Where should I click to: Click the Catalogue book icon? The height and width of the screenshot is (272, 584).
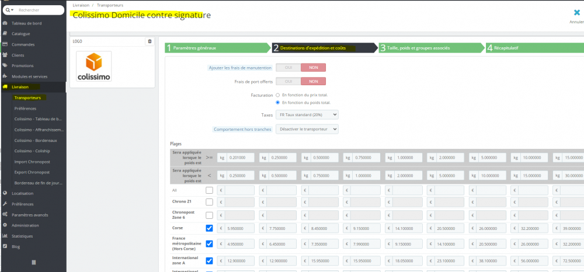pyautogui.click(x=5, y=33)
